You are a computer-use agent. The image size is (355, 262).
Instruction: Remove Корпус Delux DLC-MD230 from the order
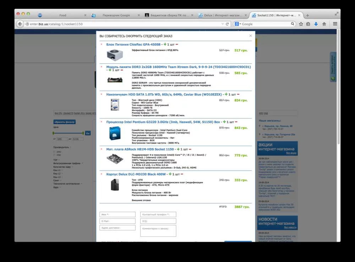[102, 174]
